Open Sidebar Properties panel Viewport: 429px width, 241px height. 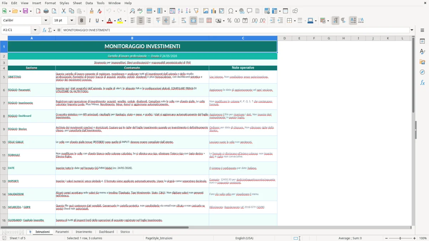(x=422, y=41)
